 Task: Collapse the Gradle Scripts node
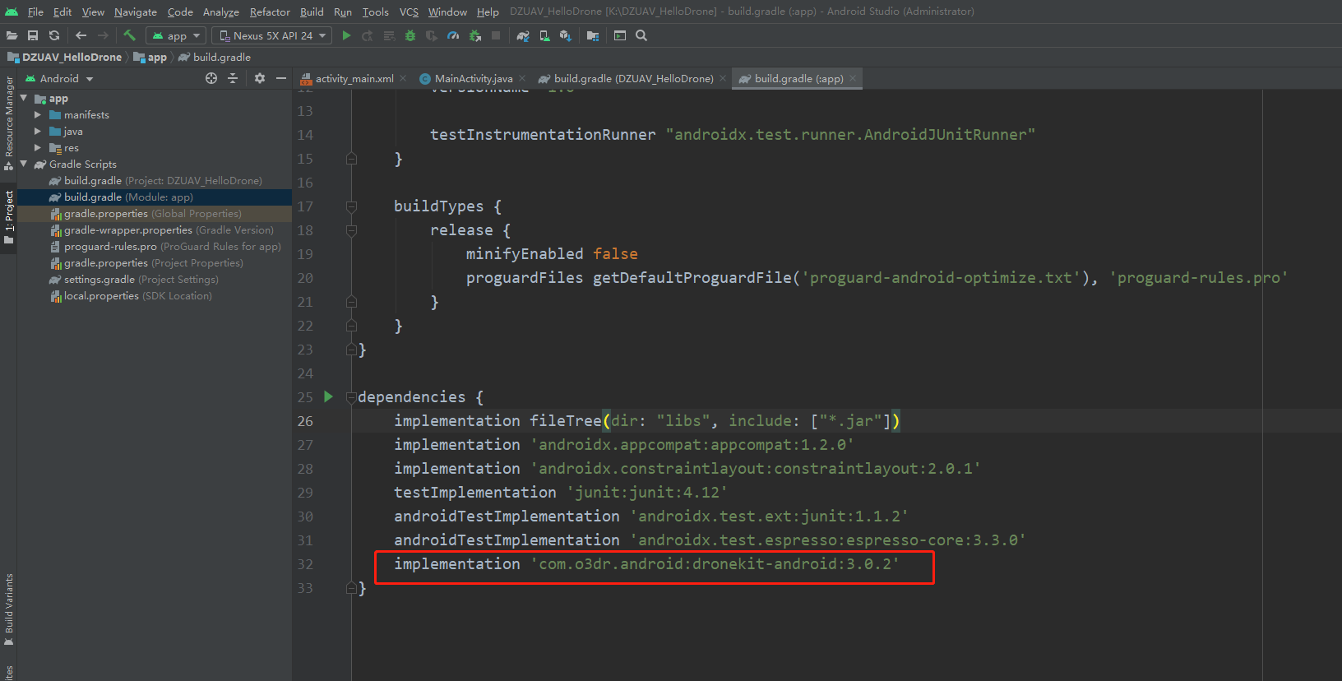click(x=24, y=164)
